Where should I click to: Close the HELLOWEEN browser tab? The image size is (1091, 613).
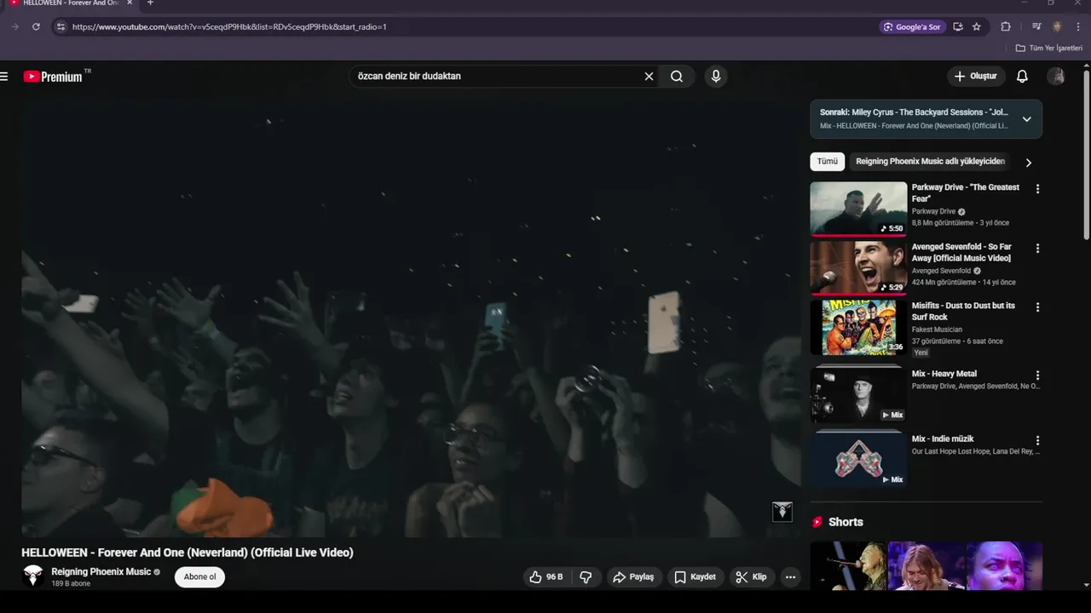(130, 3)
